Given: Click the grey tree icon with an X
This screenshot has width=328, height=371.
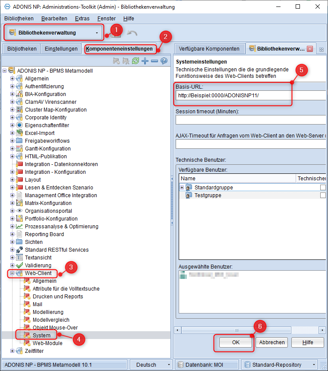Looking at the screenshot, I should coord(126,61).
